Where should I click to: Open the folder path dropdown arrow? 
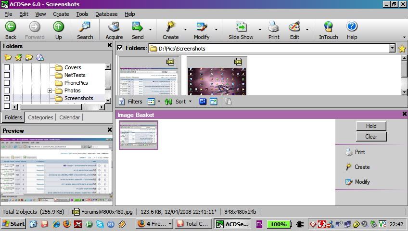393,48
